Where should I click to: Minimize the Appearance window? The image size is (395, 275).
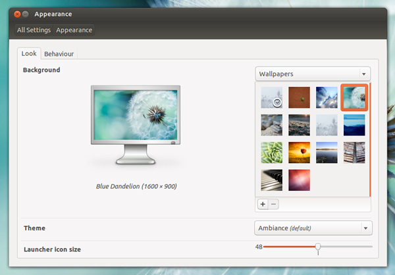25,14
